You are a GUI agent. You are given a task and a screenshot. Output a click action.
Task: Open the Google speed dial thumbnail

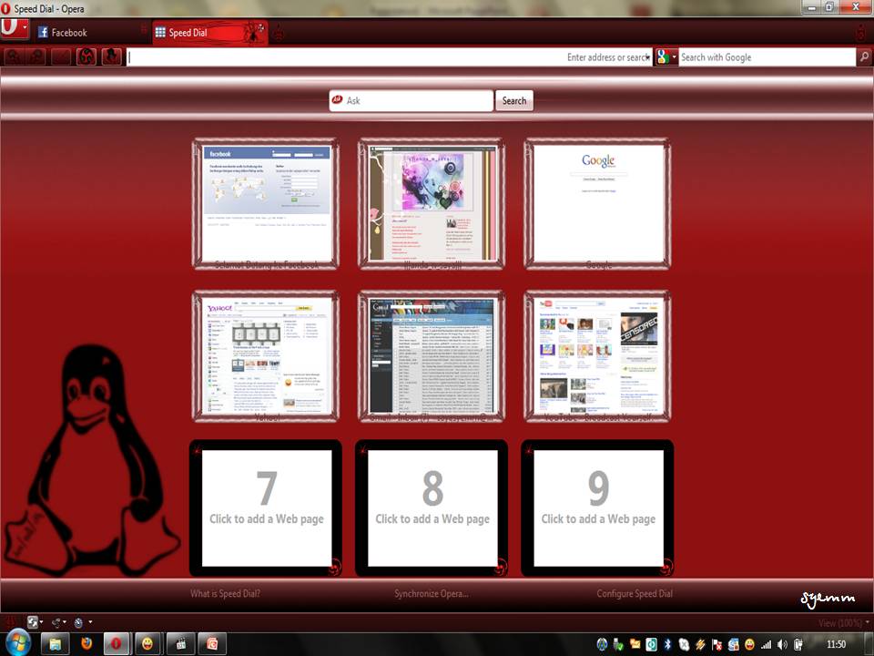[597, 204]
